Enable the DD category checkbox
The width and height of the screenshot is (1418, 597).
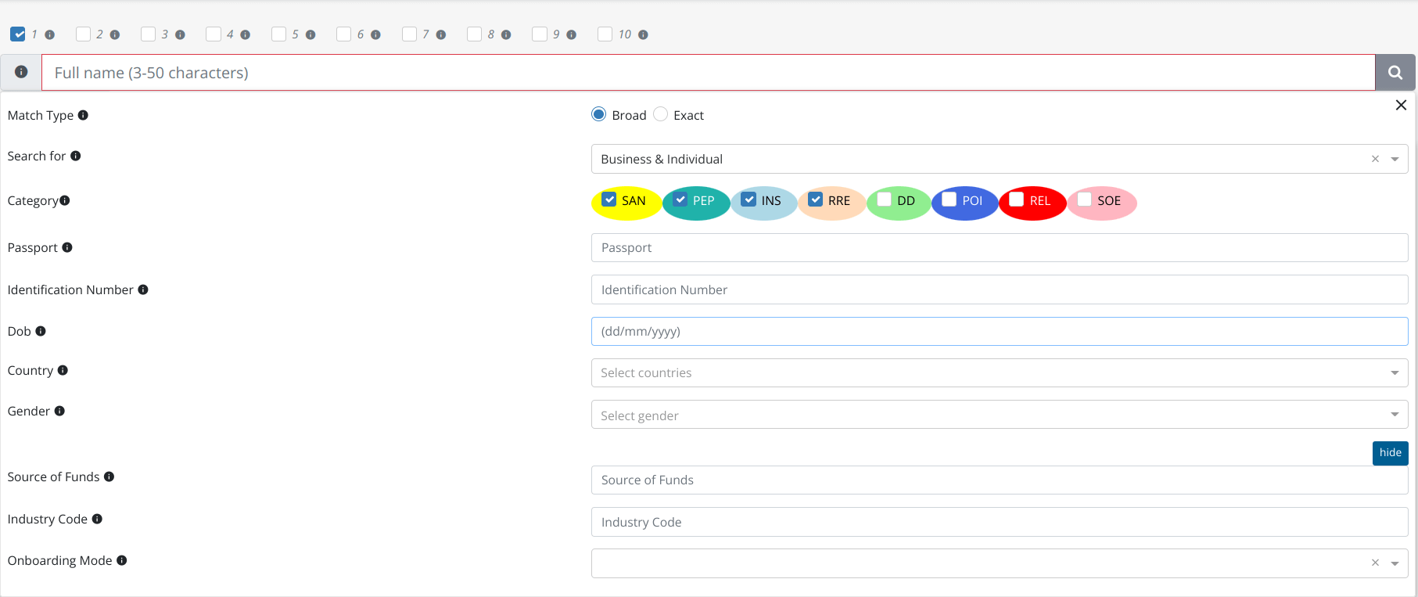tap(885, 200)
